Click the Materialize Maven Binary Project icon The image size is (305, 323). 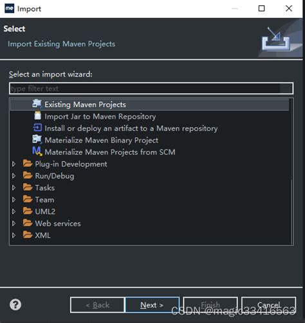tap(37, 139)
